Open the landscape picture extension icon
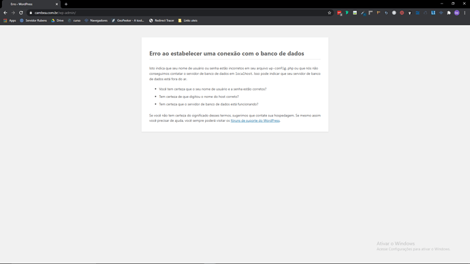The image size is (470, 264). 355,13
